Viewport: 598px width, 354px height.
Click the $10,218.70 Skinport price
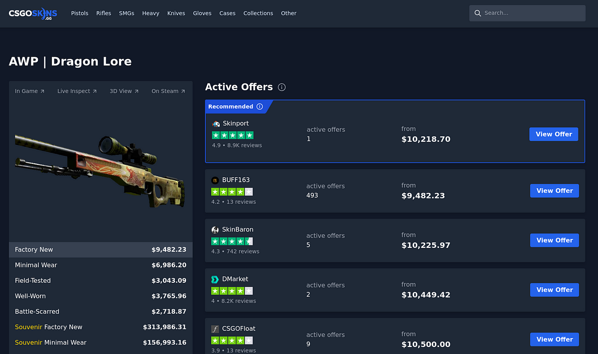point(426,139)
